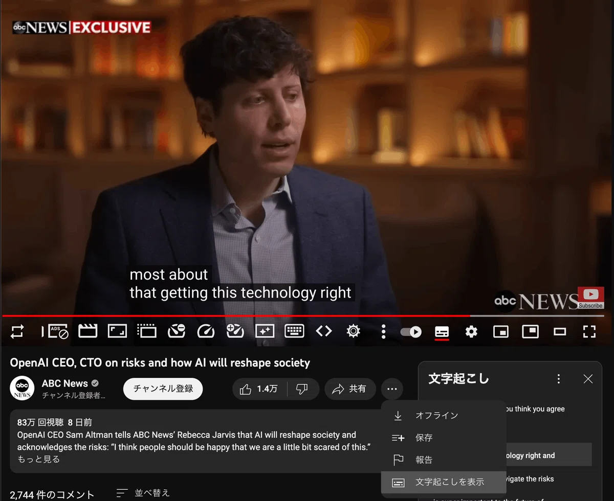Click the sparkle video filter icon

point(265,331)
